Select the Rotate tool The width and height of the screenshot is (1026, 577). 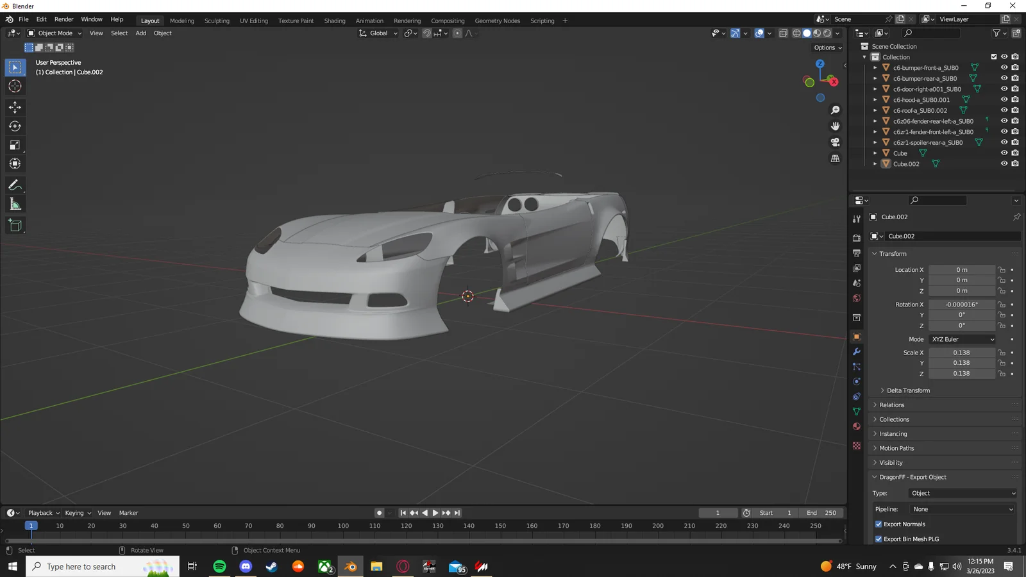(15, 126)
